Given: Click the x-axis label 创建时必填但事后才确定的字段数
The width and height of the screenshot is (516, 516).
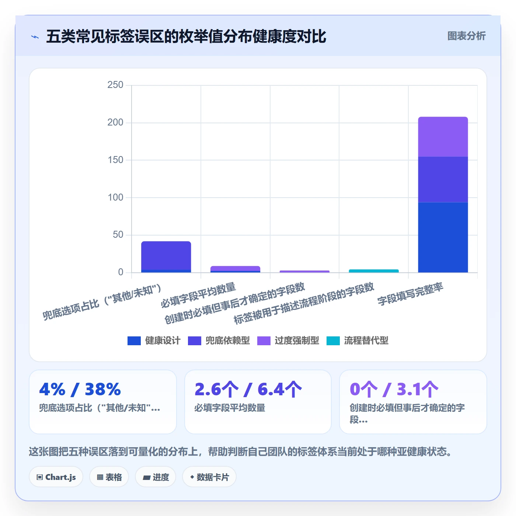Looking at the screenshot, I should (235, 303).
